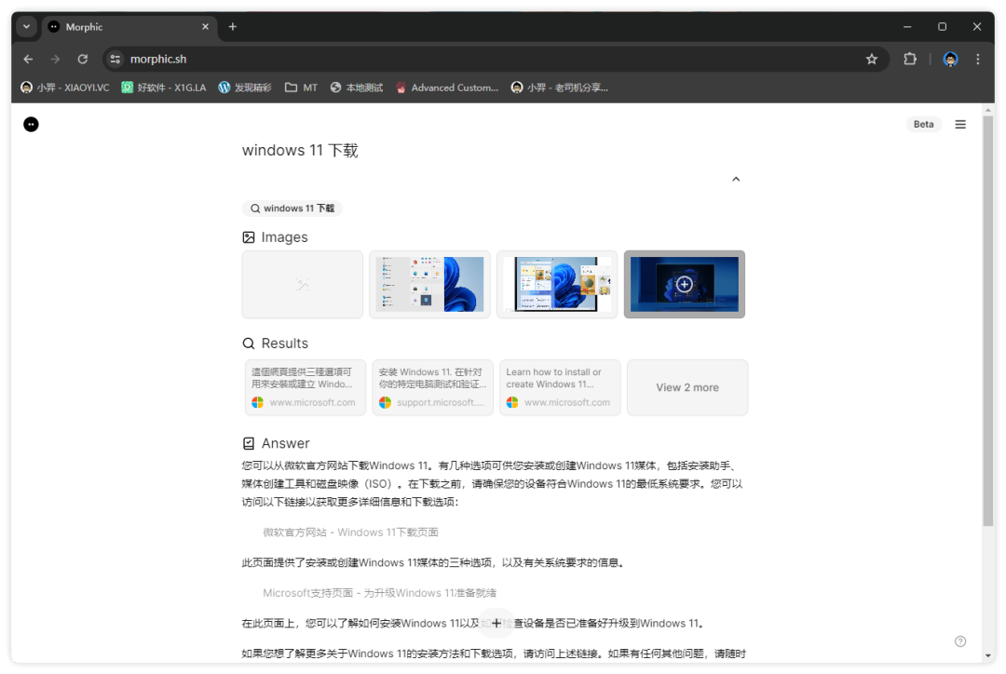Click the windows 11 下载 search query pill

292,209
